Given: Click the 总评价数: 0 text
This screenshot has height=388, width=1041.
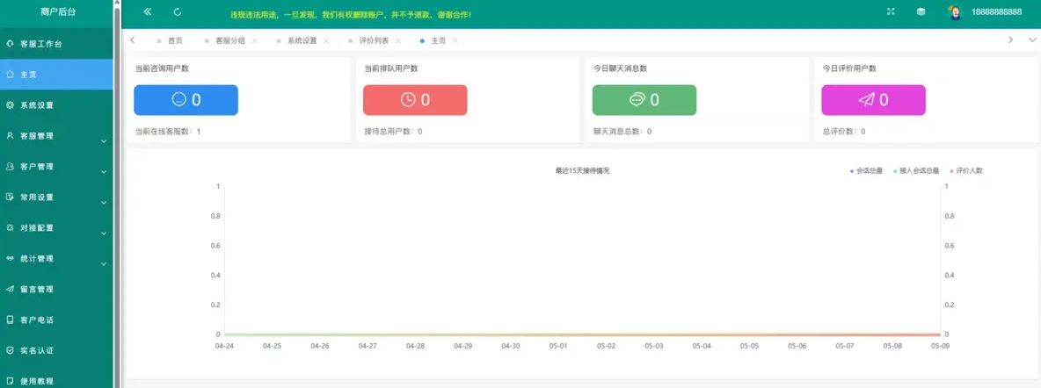Looking at the screenshot, I should [x=844, y=132].
